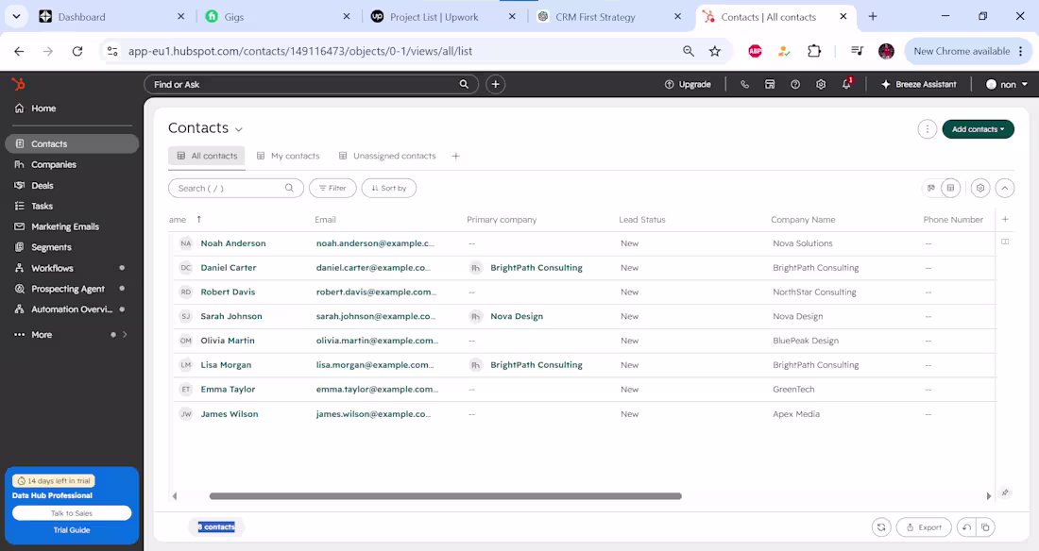Open the Chrome tab search dropdown
Image resolution: width=1039 pixels, height=551 pixels.
[x=17, y=17]
